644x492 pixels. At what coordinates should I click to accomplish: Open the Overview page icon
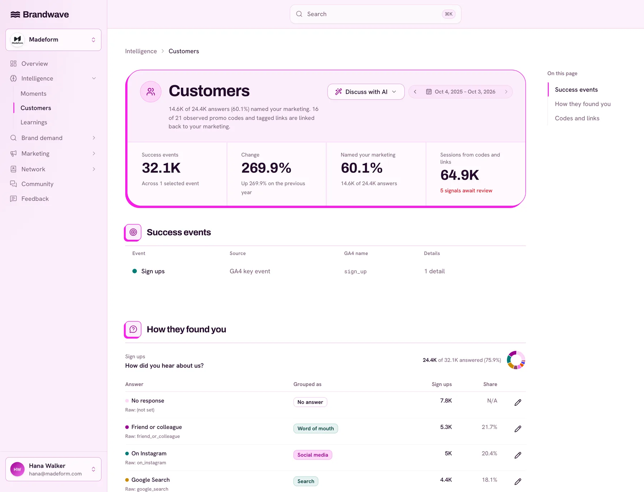pyautogui.click(x=14, y=64)
